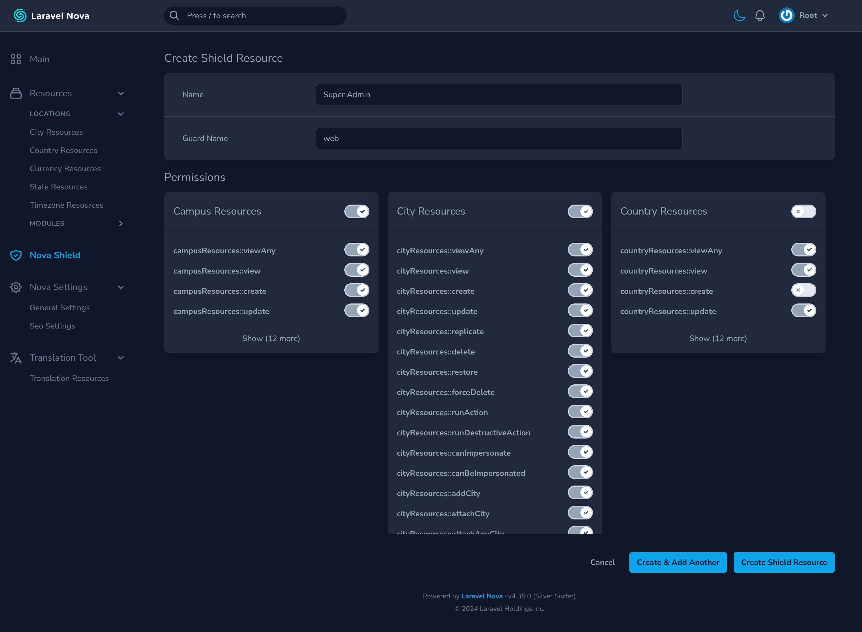Viewport: 862px width, 632px height.
Task: Open Currency Resources in sidebar
Action: 65,169
